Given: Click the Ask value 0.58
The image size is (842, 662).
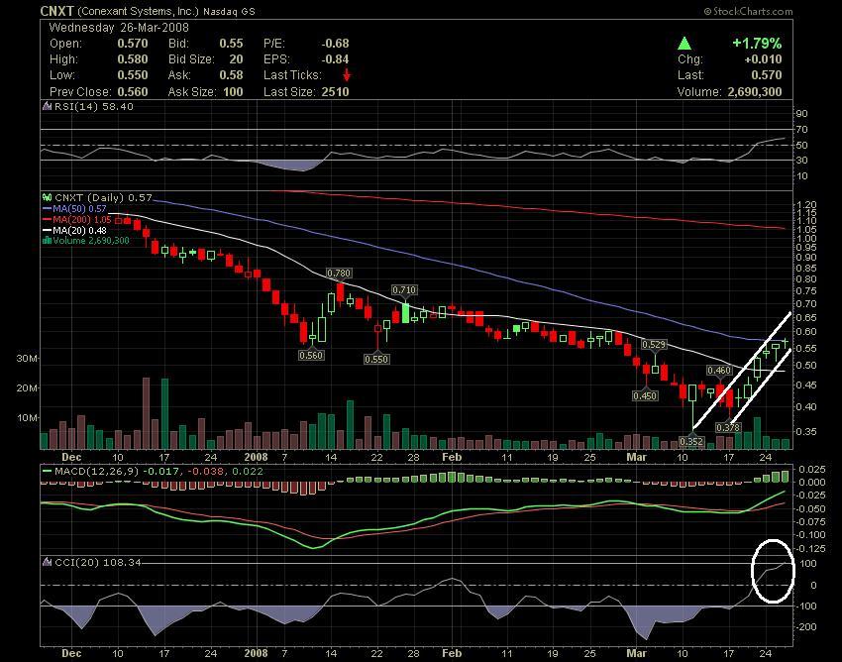Looking at the screenshot, I should click(x=231, y=75).
